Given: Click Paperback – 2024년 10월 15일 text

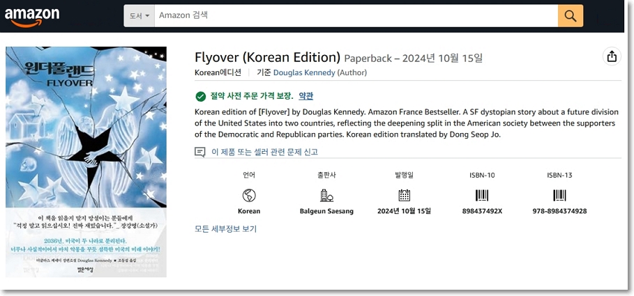Looking at the screenshot, I should 413,59.
